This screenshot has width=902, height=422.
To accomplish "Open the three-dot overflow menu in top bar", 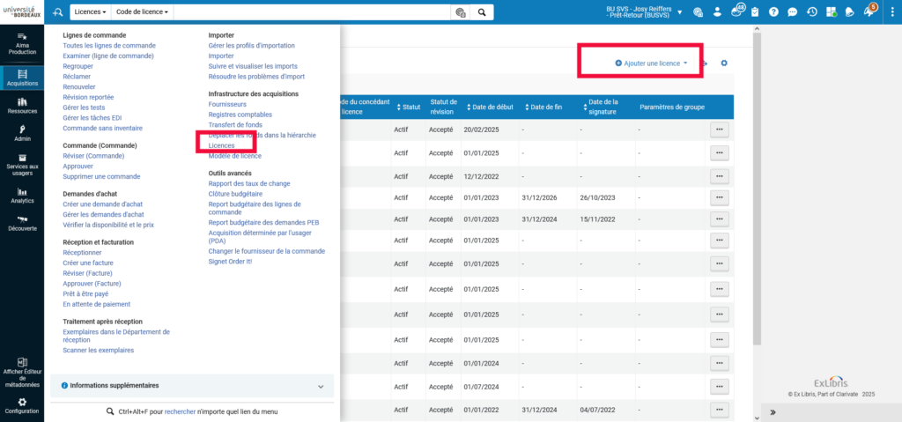I will pos(891,11).
